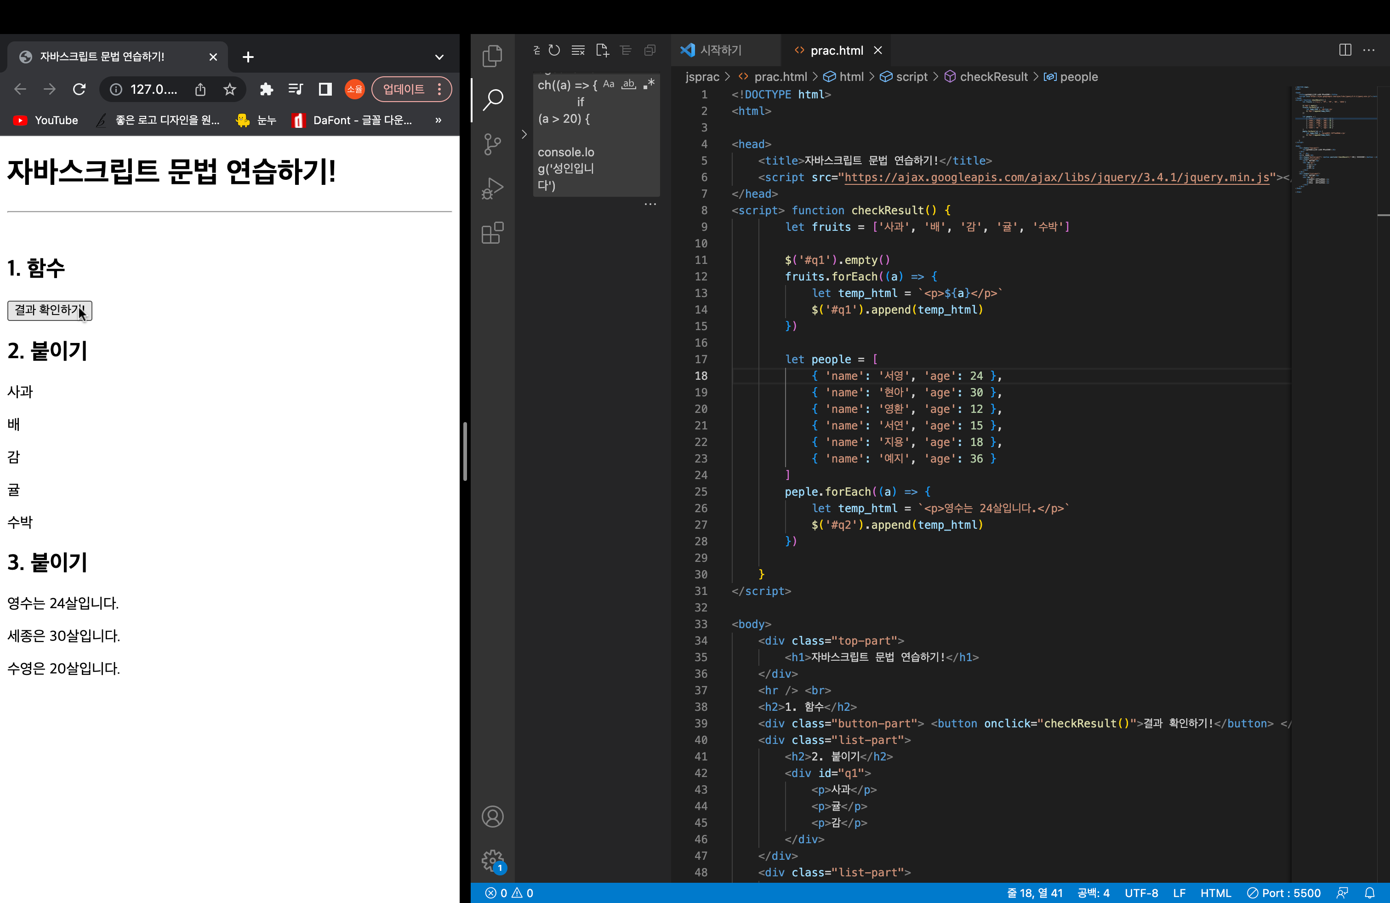
Task: Open a new browser tab
Action: (x=248, y=57)
